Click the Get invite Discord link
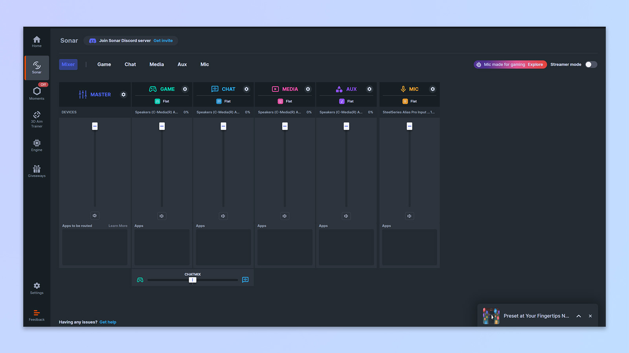Image resolution: width=629 pixels, height=353 pixels. [x=163, y=41]
